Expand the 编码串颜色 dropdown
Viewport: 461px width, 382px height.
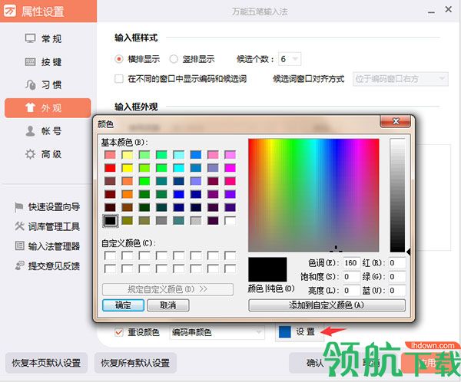(x=217, y=332)
